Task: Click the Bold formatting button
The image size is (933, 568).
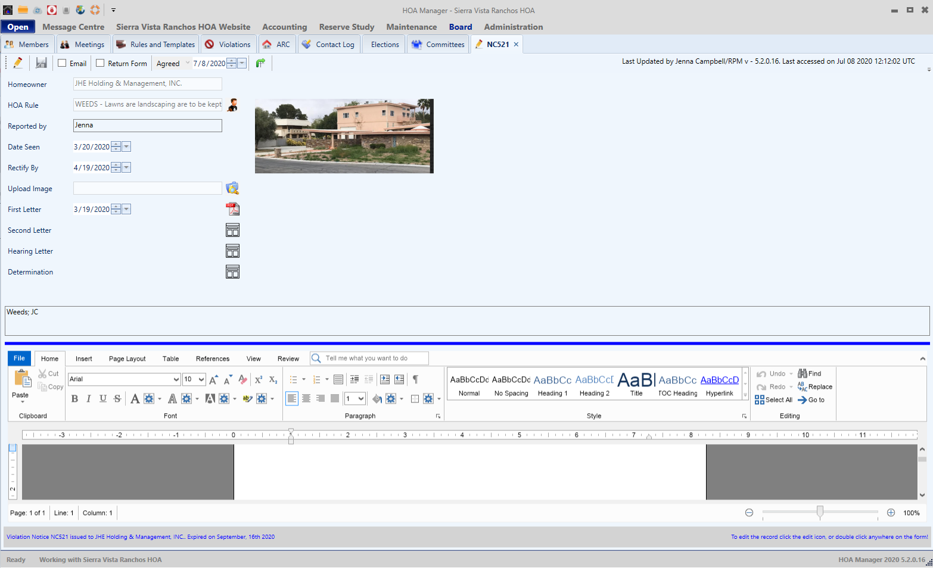Action: coord(74,399)
